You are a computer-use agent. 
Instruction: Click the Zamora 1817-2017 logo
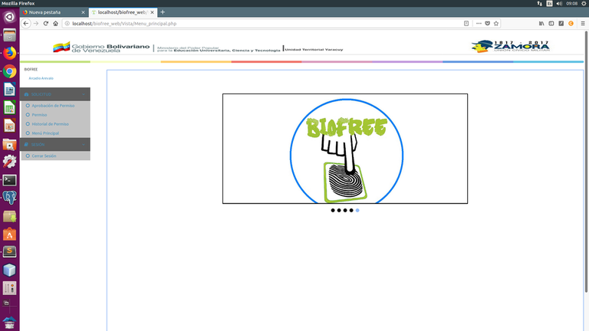tap(510, 46)
